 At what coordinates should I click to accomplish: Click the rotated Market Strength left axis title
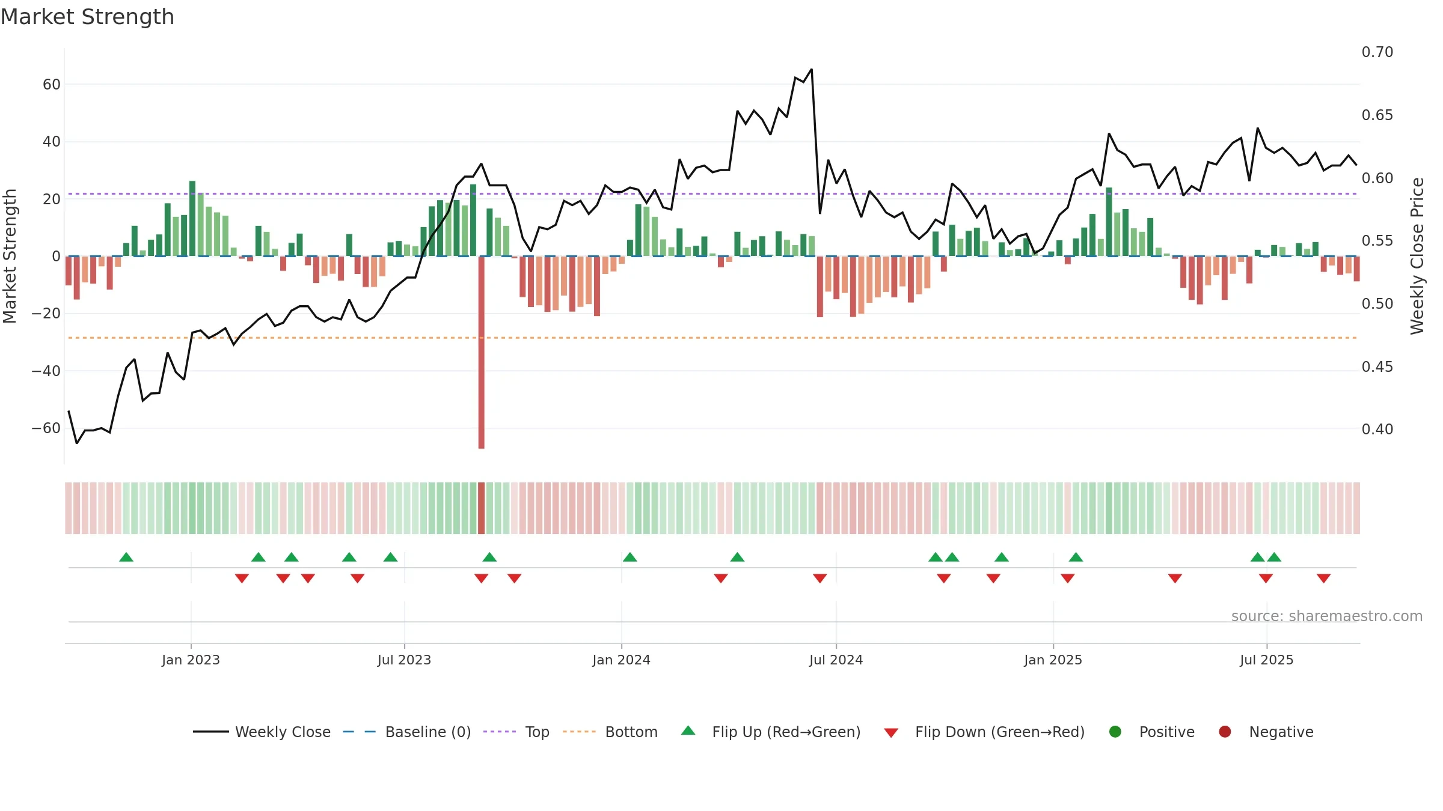[10, 256]
